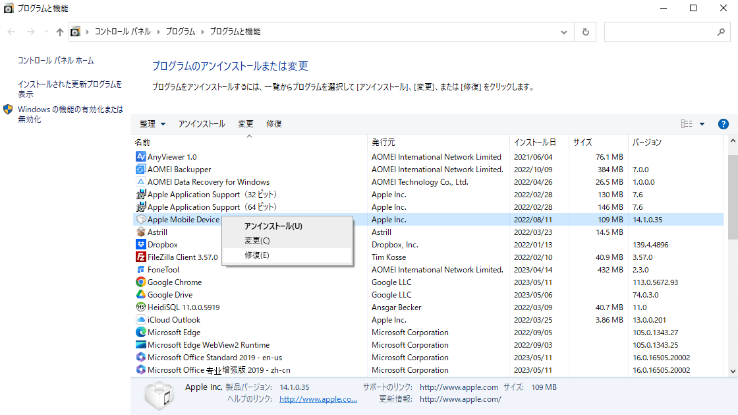
Task: Select 修復(E) in the context menu
Action: [x=256, y=255]
